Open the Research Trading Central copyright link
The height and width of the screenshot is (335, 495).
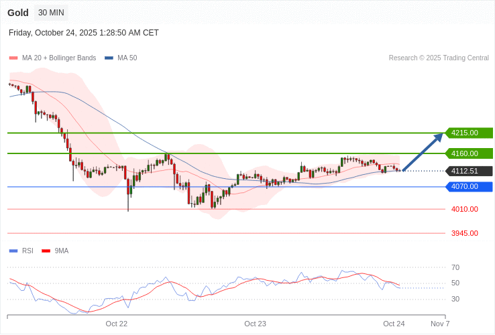coord(439,58)
